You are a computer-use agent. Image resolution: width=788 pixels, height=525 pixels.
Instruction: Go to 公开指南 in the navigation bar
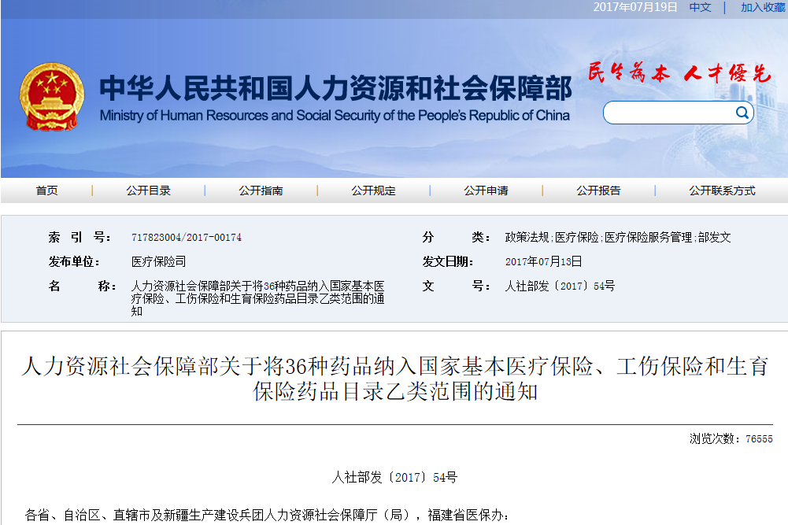261,190
